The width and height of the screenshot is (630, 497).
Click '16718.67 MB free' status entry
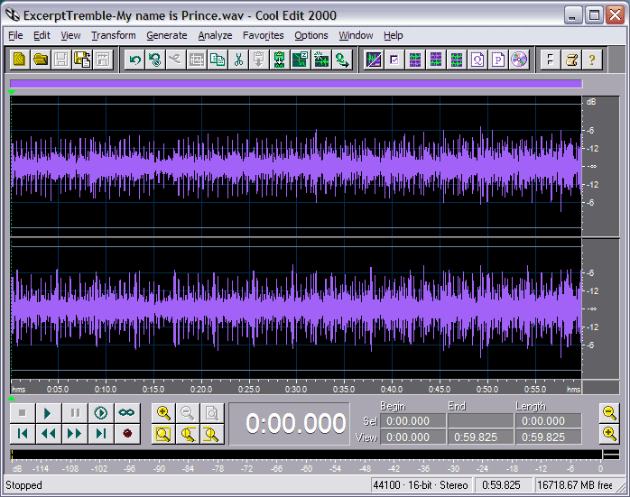click(x=575, y=485)
